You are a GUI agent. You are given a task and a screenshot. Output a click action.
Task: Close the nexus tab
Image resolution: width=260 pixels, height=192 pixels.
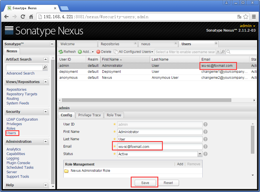176,43
